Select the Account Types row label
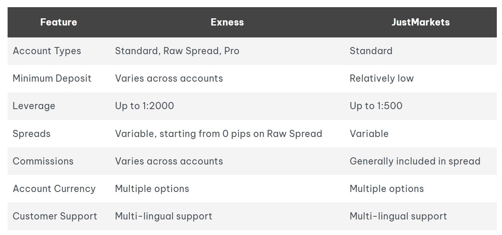The height and width of the screenshot is (235, 502). click(x=47, y=51)
